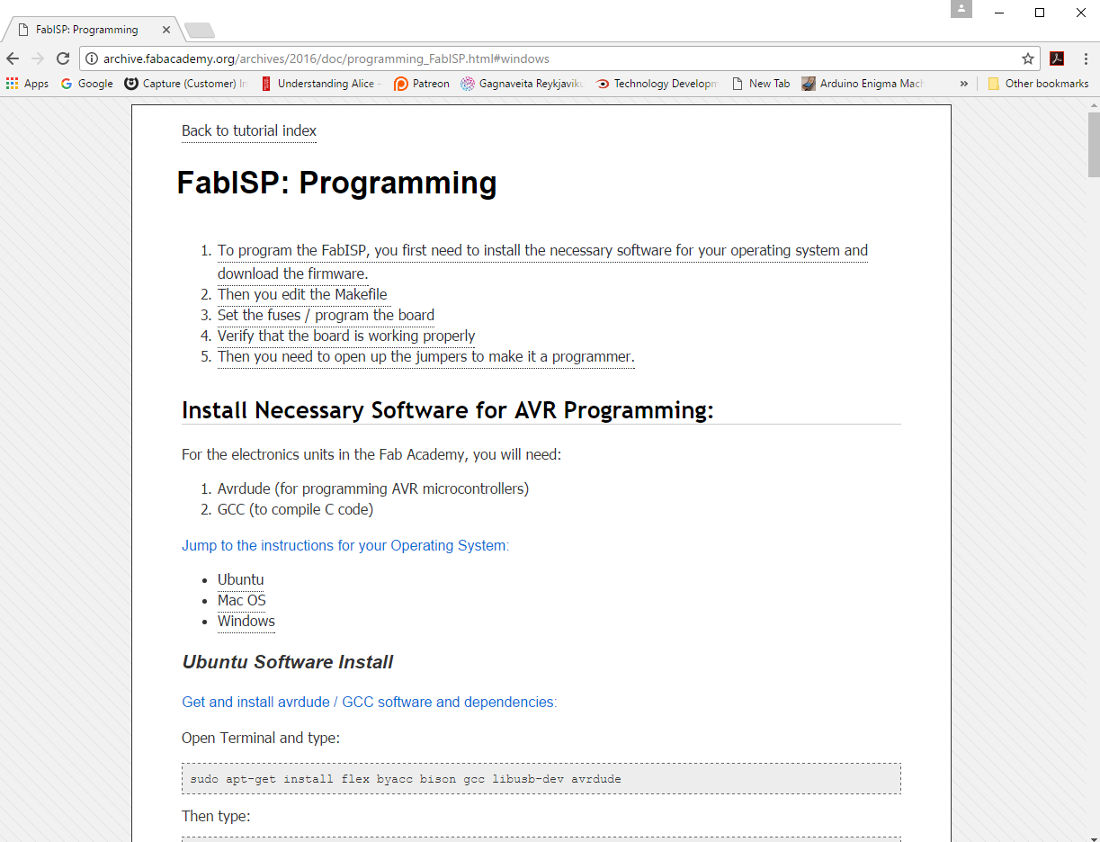
Task: Open the New Tab bookmark
Action: tap(760, 84)
